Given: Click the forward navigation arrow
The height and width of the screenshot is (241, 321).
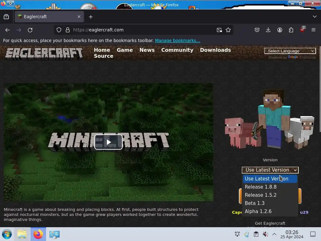Looking at the screenshot, I should (x=19, y=30).
